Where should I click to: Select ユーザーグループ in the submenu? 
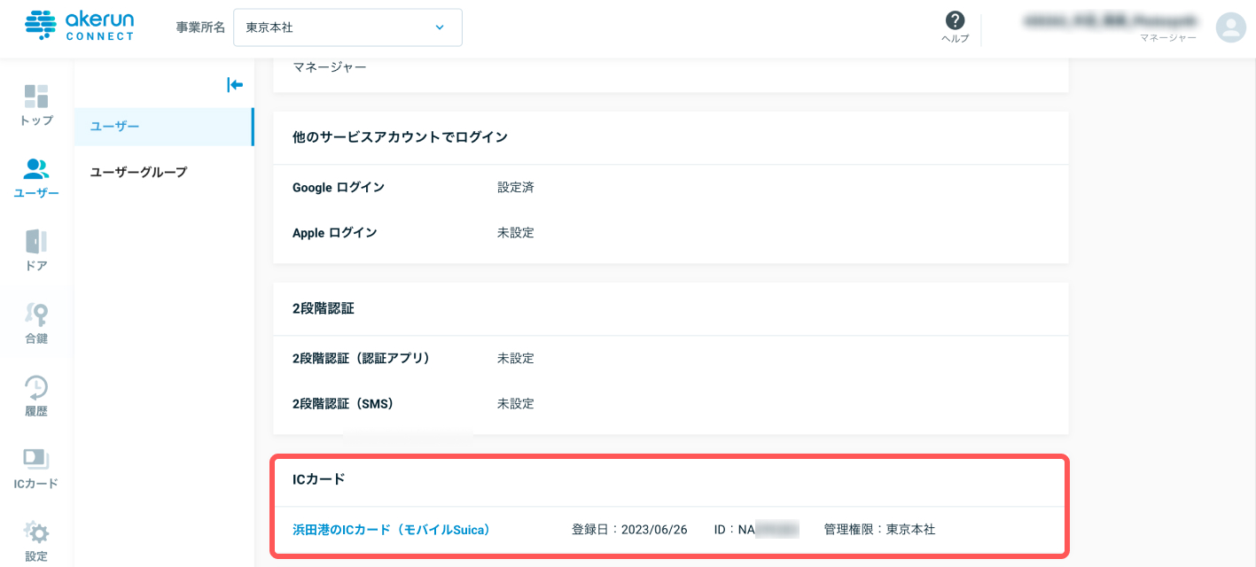(x=164, y=172)
